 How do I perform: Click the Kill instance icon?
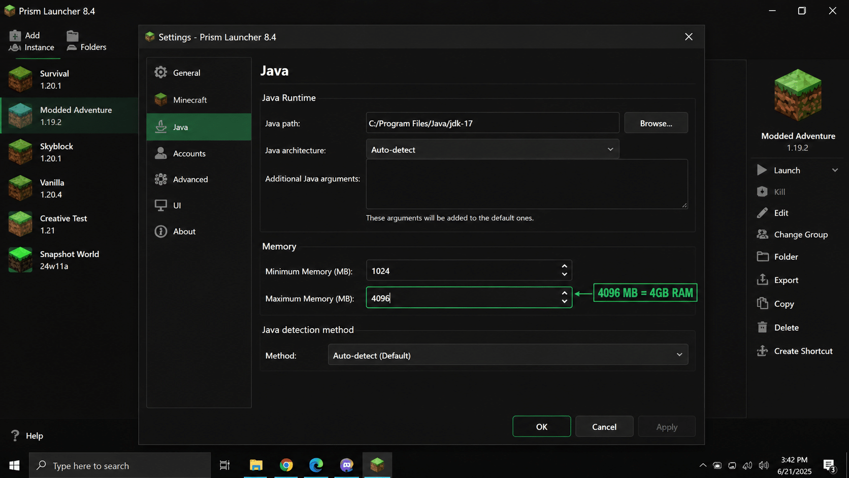pos(762,192)
